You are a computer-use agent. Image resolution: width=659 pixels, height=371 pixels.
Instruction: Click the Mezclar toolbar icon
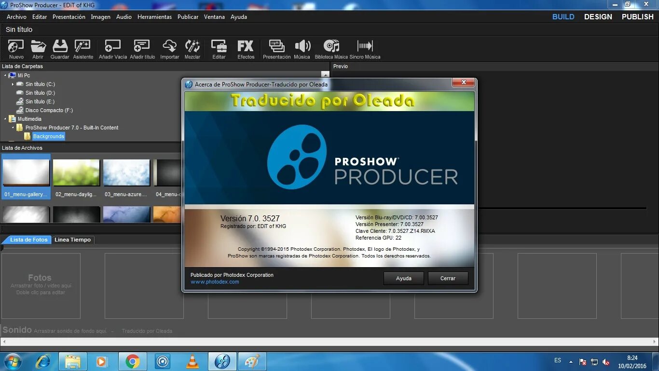click(192, 49)
